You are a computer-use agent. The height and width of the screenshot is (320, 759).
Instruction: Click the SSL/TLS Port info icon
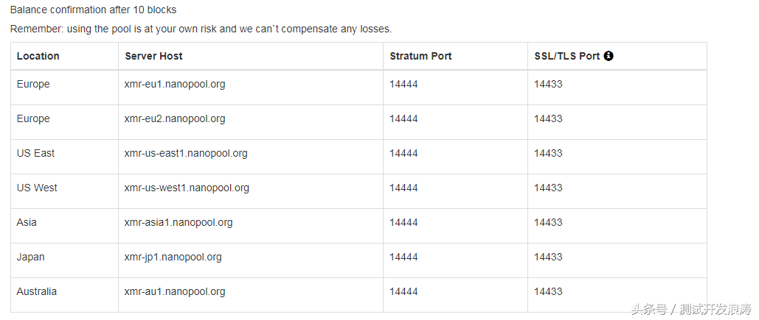[609, 56]
